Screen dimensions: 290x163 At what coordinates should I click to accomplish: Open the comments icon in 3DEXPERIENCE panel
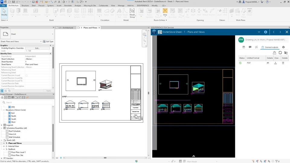pos(250,47)
